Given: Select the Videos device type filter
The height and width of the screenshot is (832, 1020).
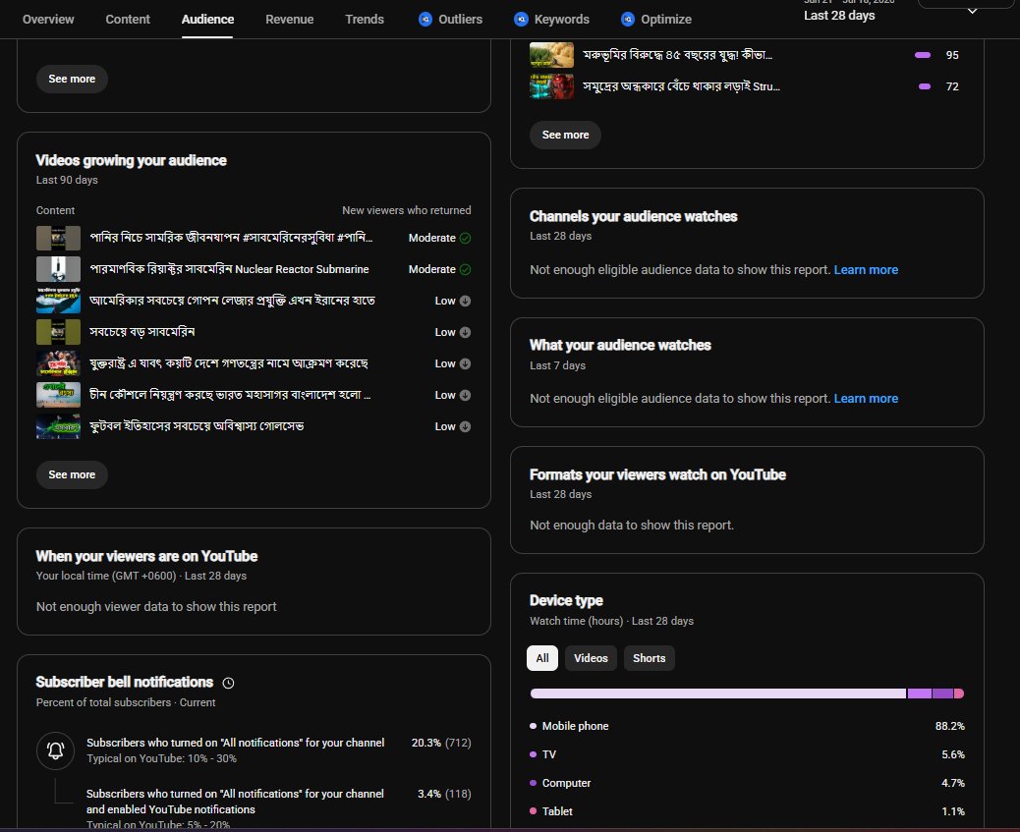Looking at the screenshot, I should (x=591, y=658).
